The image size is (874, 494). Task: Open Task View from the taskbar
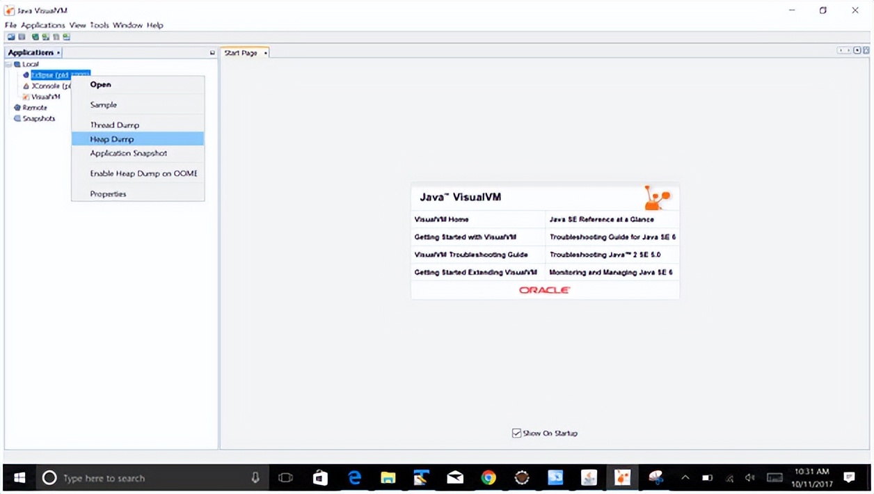[285, 478]
